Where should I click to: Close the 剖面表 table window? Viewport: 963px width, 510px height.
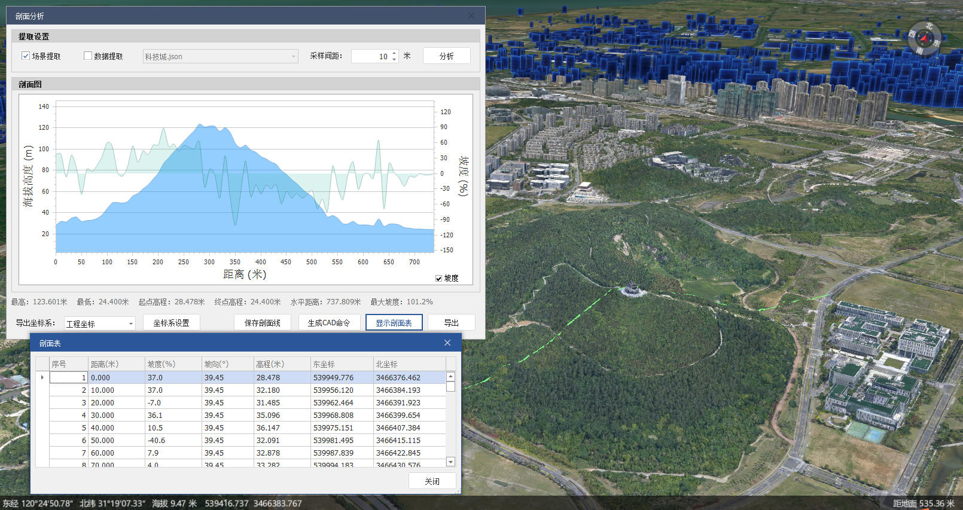[447, 343]
